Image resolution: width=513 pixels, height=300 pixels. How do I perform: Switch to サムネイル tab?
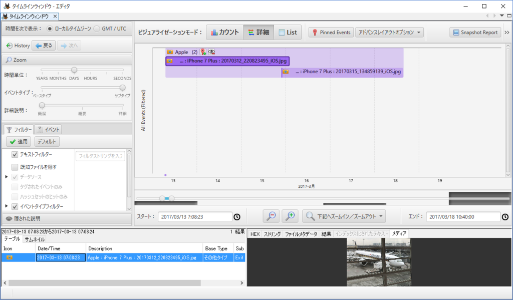coord(35,239)
